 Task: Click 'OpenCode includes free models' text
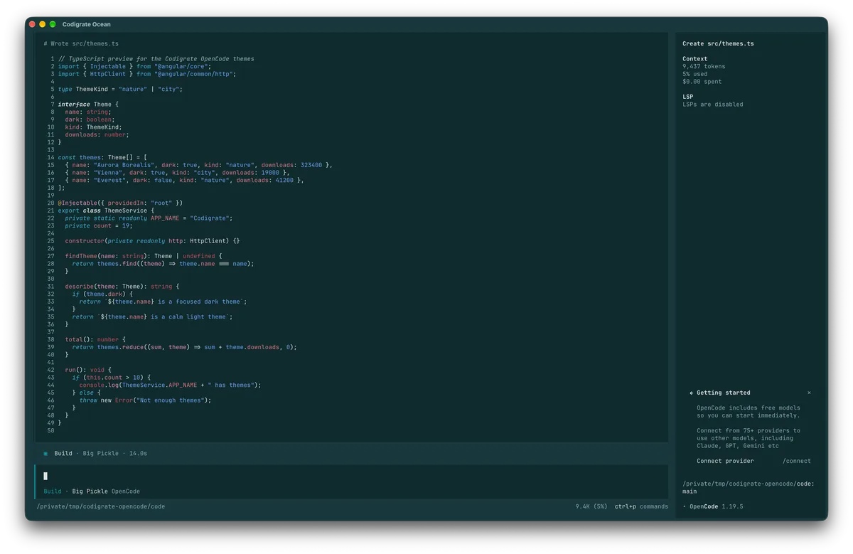[x=749, y=408]
